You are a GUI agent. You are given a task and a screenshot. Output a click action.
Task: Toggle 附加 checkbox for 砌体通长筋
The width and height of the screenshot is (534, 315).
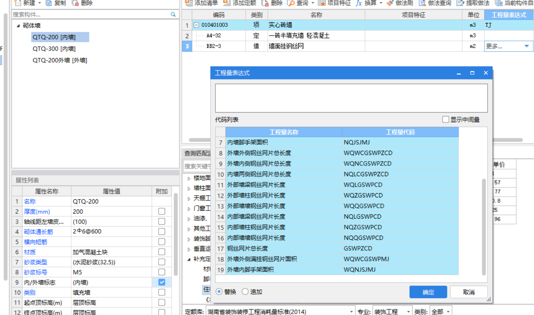(x=162, y=232)
